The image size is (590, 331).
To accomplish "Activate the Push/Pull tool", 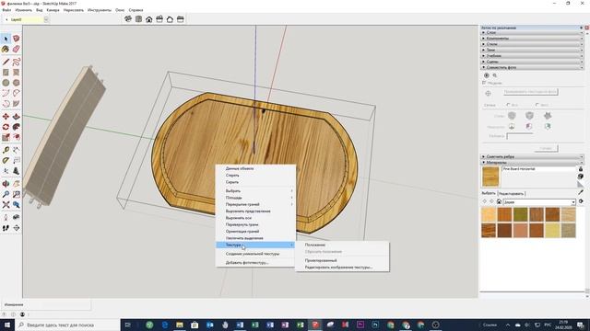I will (17, 117).
